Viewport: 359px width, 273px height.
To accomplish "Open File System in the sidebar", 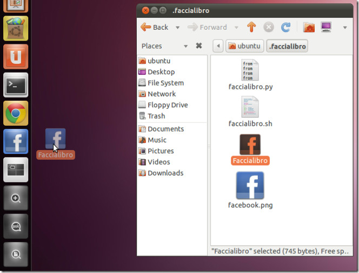I will tap(172, 83).
